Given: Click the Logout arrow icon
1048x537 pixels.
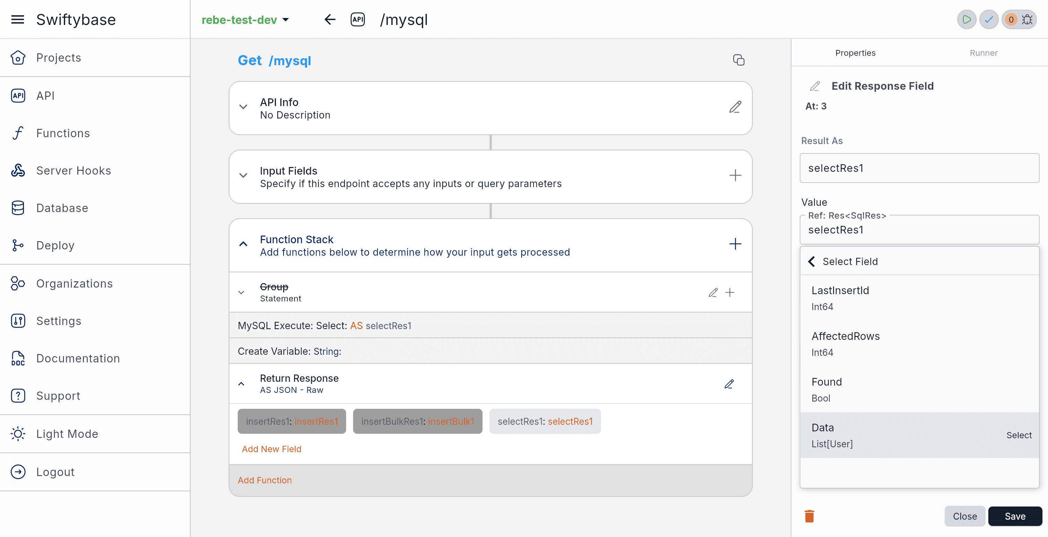Looking at the screenshot, I should pyautogui.click(x=18, y=472).
